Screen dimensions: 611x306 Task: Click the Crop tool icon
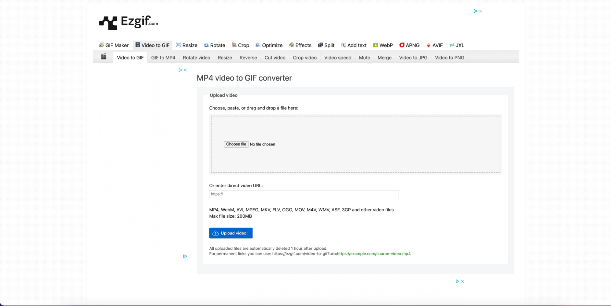[234, 45]
